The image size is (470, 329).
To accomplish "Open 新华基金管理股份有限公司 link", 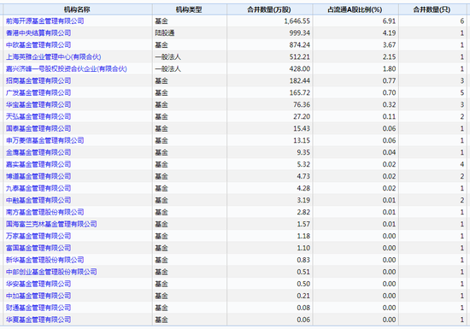I will click(45, 260).
